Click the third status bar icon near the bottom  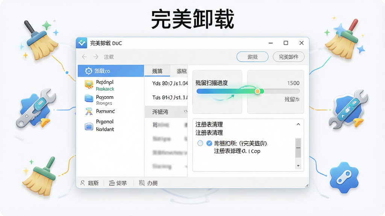142,183
